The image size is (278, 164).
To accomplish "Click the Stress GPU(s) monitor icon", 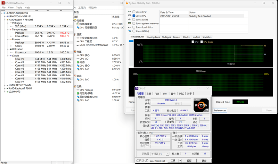I will [x=129, y=31].
